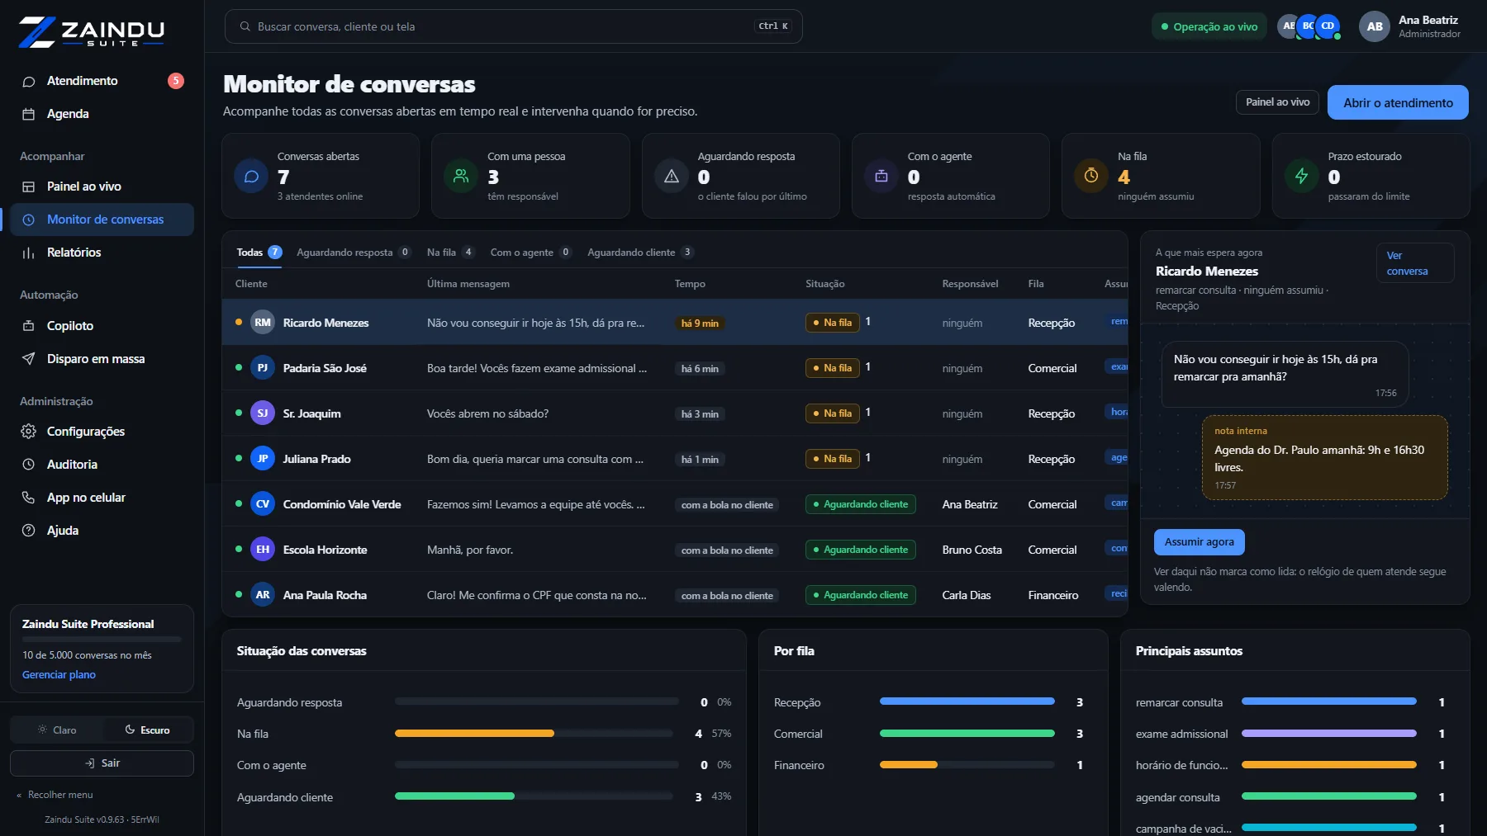The width and height of the screenshot is (1487, 836).
Task: Open Auditoria in the sidebar
Action: (x=102, y=465)
